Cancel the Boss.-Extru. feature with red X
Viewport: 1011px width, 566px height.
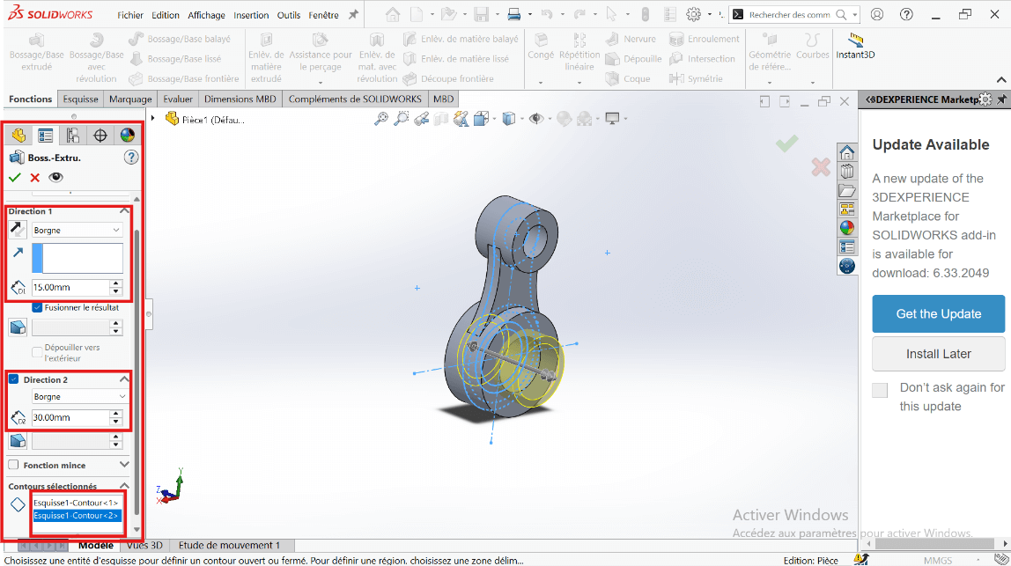(x=35, y=177)
